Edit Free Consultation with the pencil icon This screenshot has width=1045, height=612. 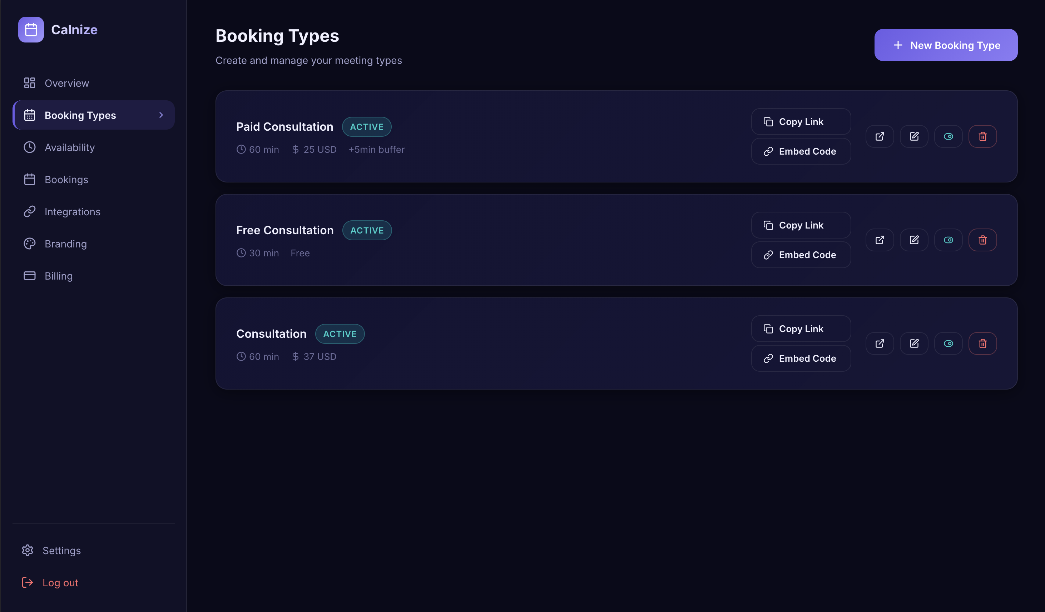click(914, 240)
